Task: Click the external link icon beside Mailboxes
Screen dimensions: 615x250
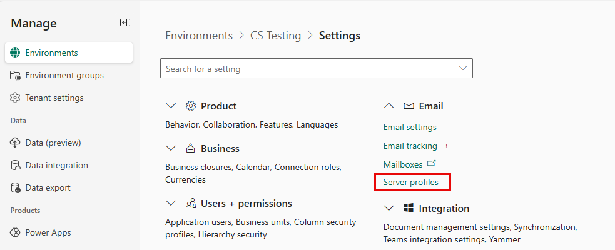Action: [x=431, y=164]
